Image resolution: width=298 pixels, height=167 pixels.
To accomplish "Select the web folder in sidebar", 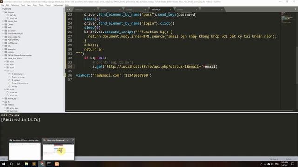I will click(9, 27).
